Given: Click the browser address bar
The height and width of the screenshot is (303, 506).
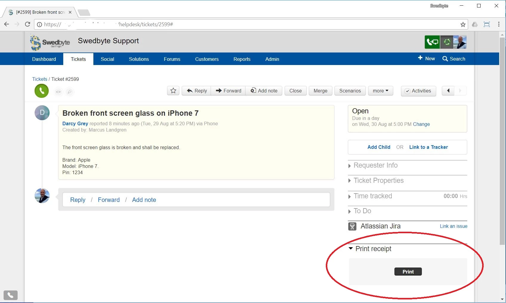Looking at the screenshot, I should point(251,24).
